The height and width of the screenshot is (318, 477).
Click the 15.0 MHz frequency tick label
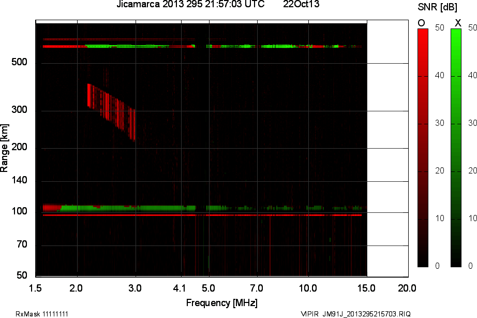point(366,288)
